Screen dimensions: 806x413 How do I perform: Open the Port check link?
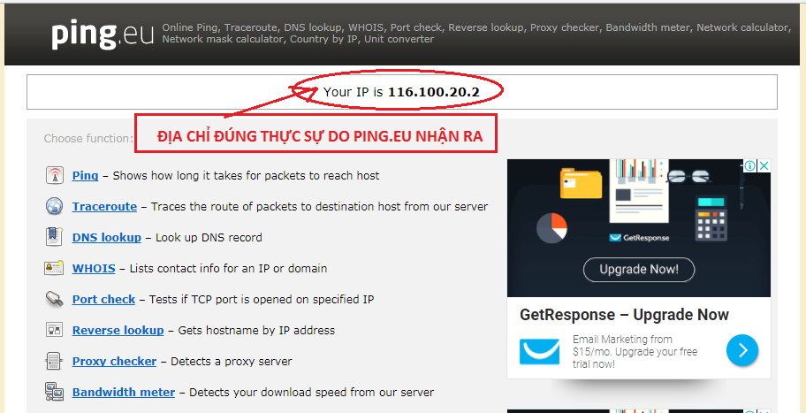pos(103,299)
